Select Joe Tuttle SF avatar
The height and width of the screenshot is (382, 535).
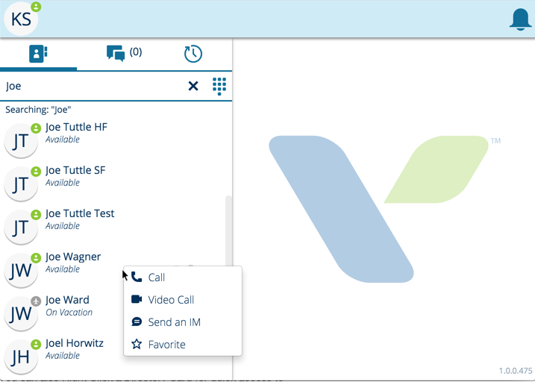21,184
